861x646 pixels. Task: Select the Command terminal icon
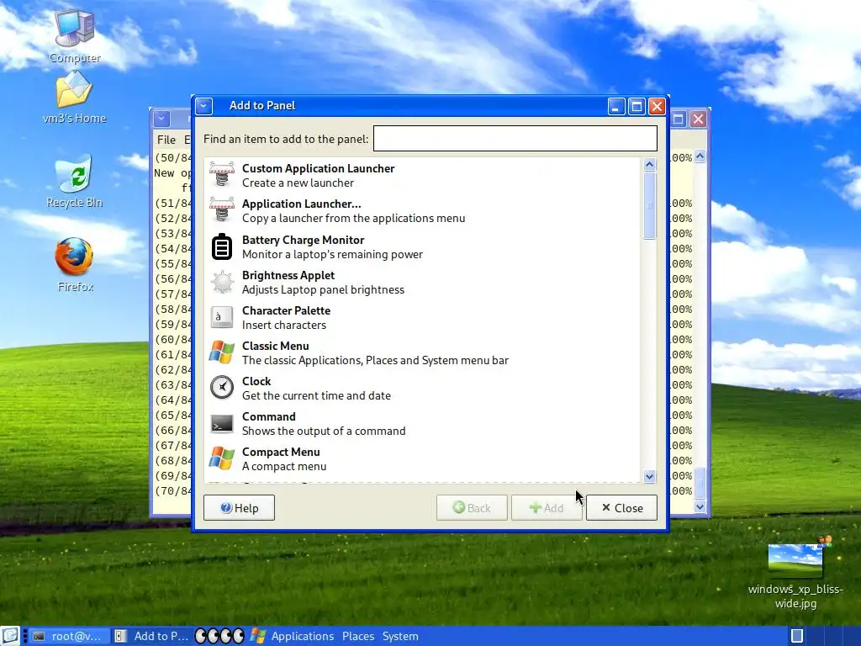tap(222, 424)
